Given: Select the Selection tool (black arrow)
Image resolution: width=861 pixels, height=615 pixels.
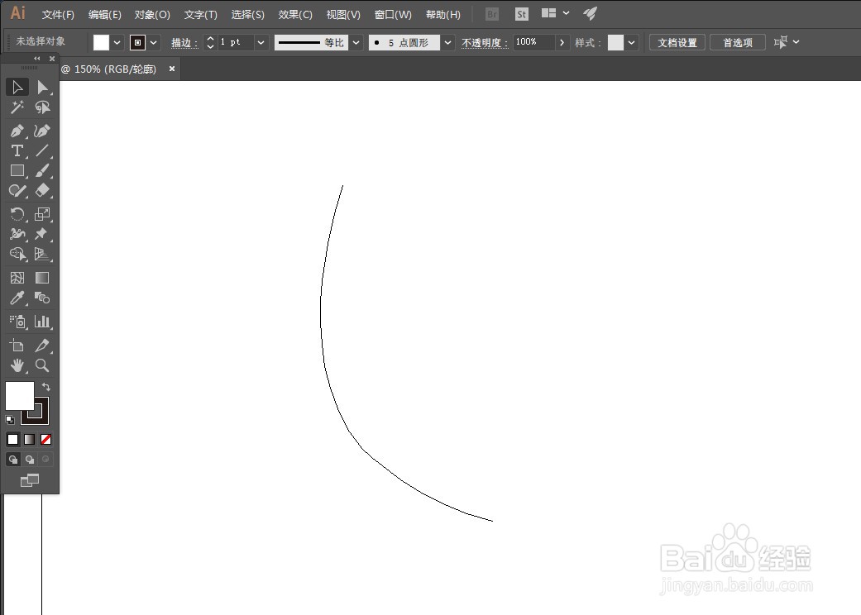Looking at the screenshot, I should (x=17, y=88).
